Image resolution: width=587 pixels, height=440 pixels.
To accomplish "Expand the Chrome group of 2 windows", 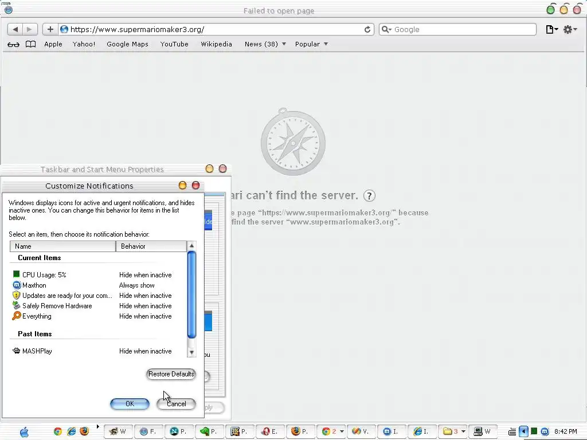I will pyautogui.click(x=331, y=431).
